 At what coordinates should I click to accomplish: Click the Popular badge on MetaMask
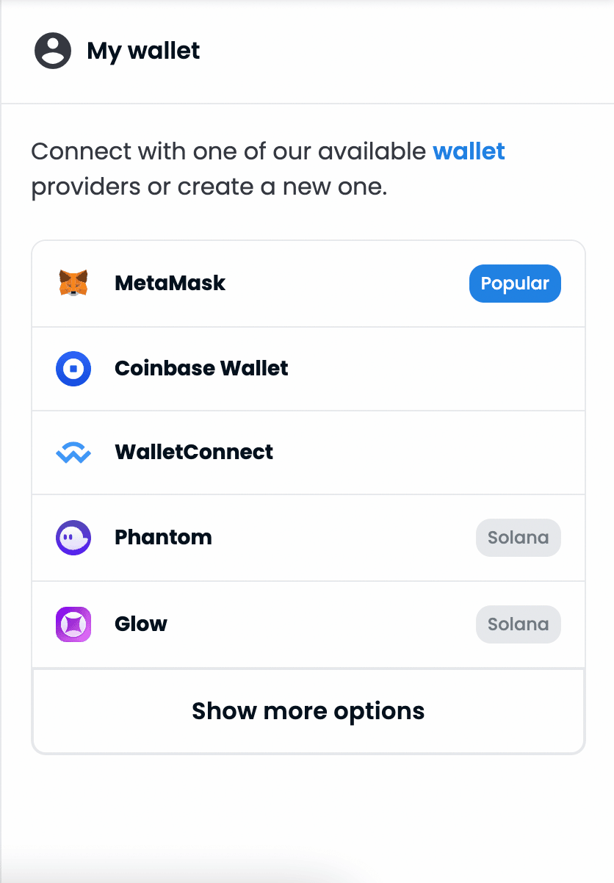coord(515,284)
